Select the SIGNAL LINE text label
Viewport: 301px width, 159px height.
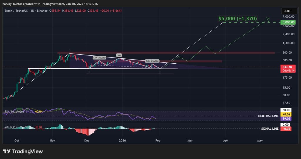[270, 128]
